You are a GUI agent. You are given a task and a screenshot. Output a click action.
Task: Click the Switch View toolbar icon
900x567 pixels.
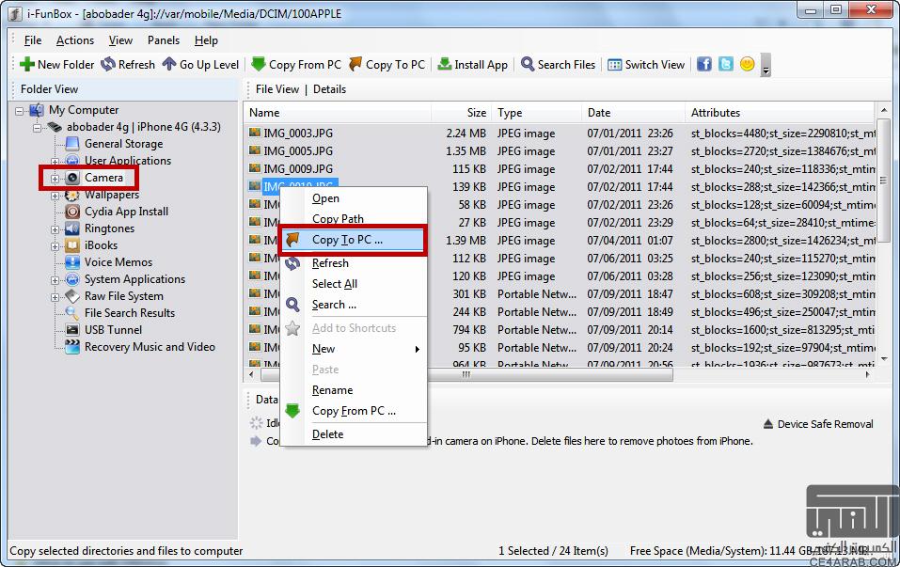pos(615,64)
